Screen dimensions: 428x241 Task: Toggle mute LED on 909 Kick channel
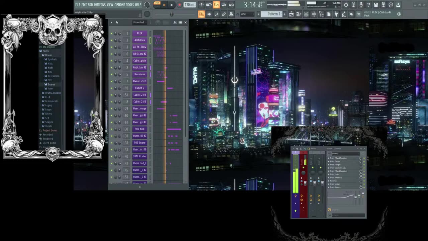(112, 129)
